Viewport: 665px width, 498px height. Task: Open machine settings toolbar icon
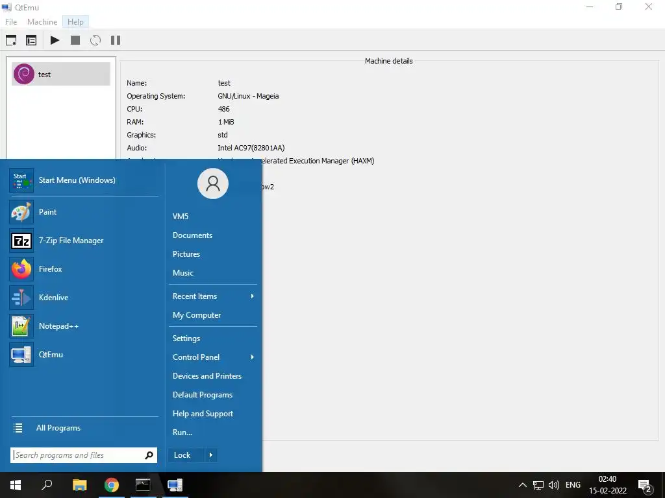coord(31,40)
